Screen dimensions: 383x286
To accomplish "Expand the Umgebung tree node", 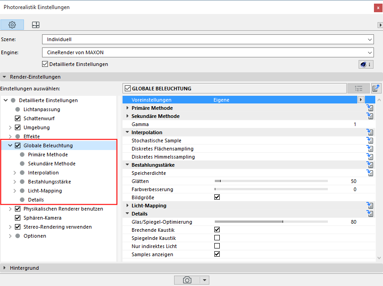I will 10,127.
